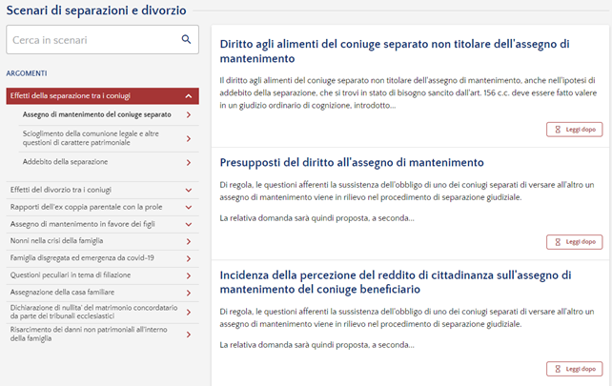The image size is (612, 386).
Task: Select 'Effetti del divorzio tra i coniugi' label
Action: (61, 190)
